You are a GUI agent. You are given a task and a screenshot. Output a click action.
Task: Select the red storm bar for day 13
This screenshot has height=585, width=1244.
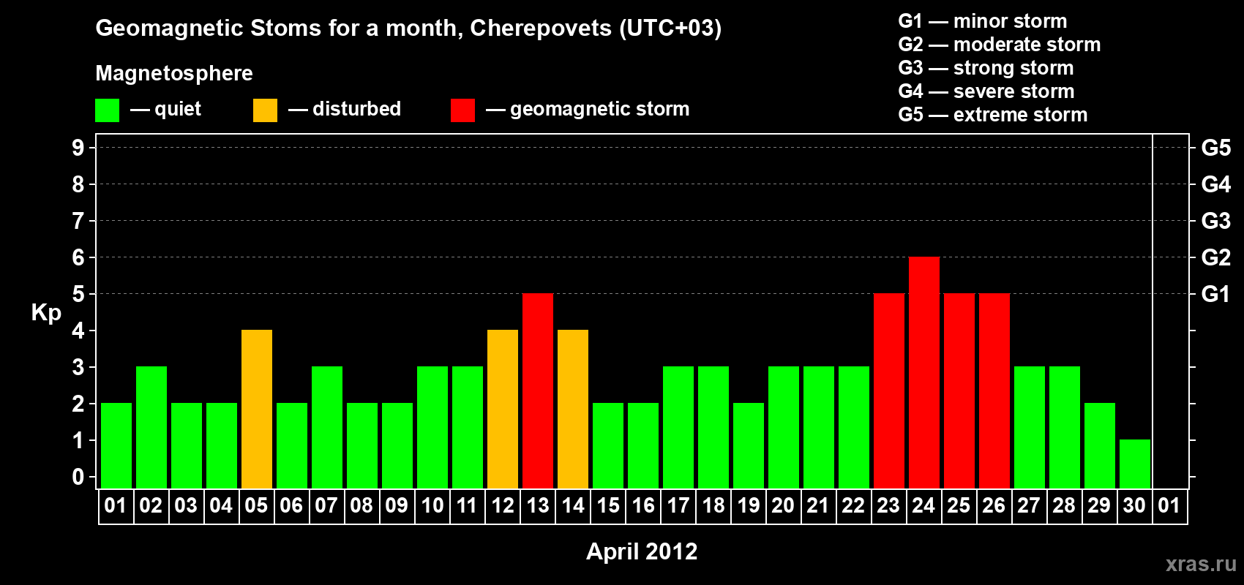pos(538,390)
